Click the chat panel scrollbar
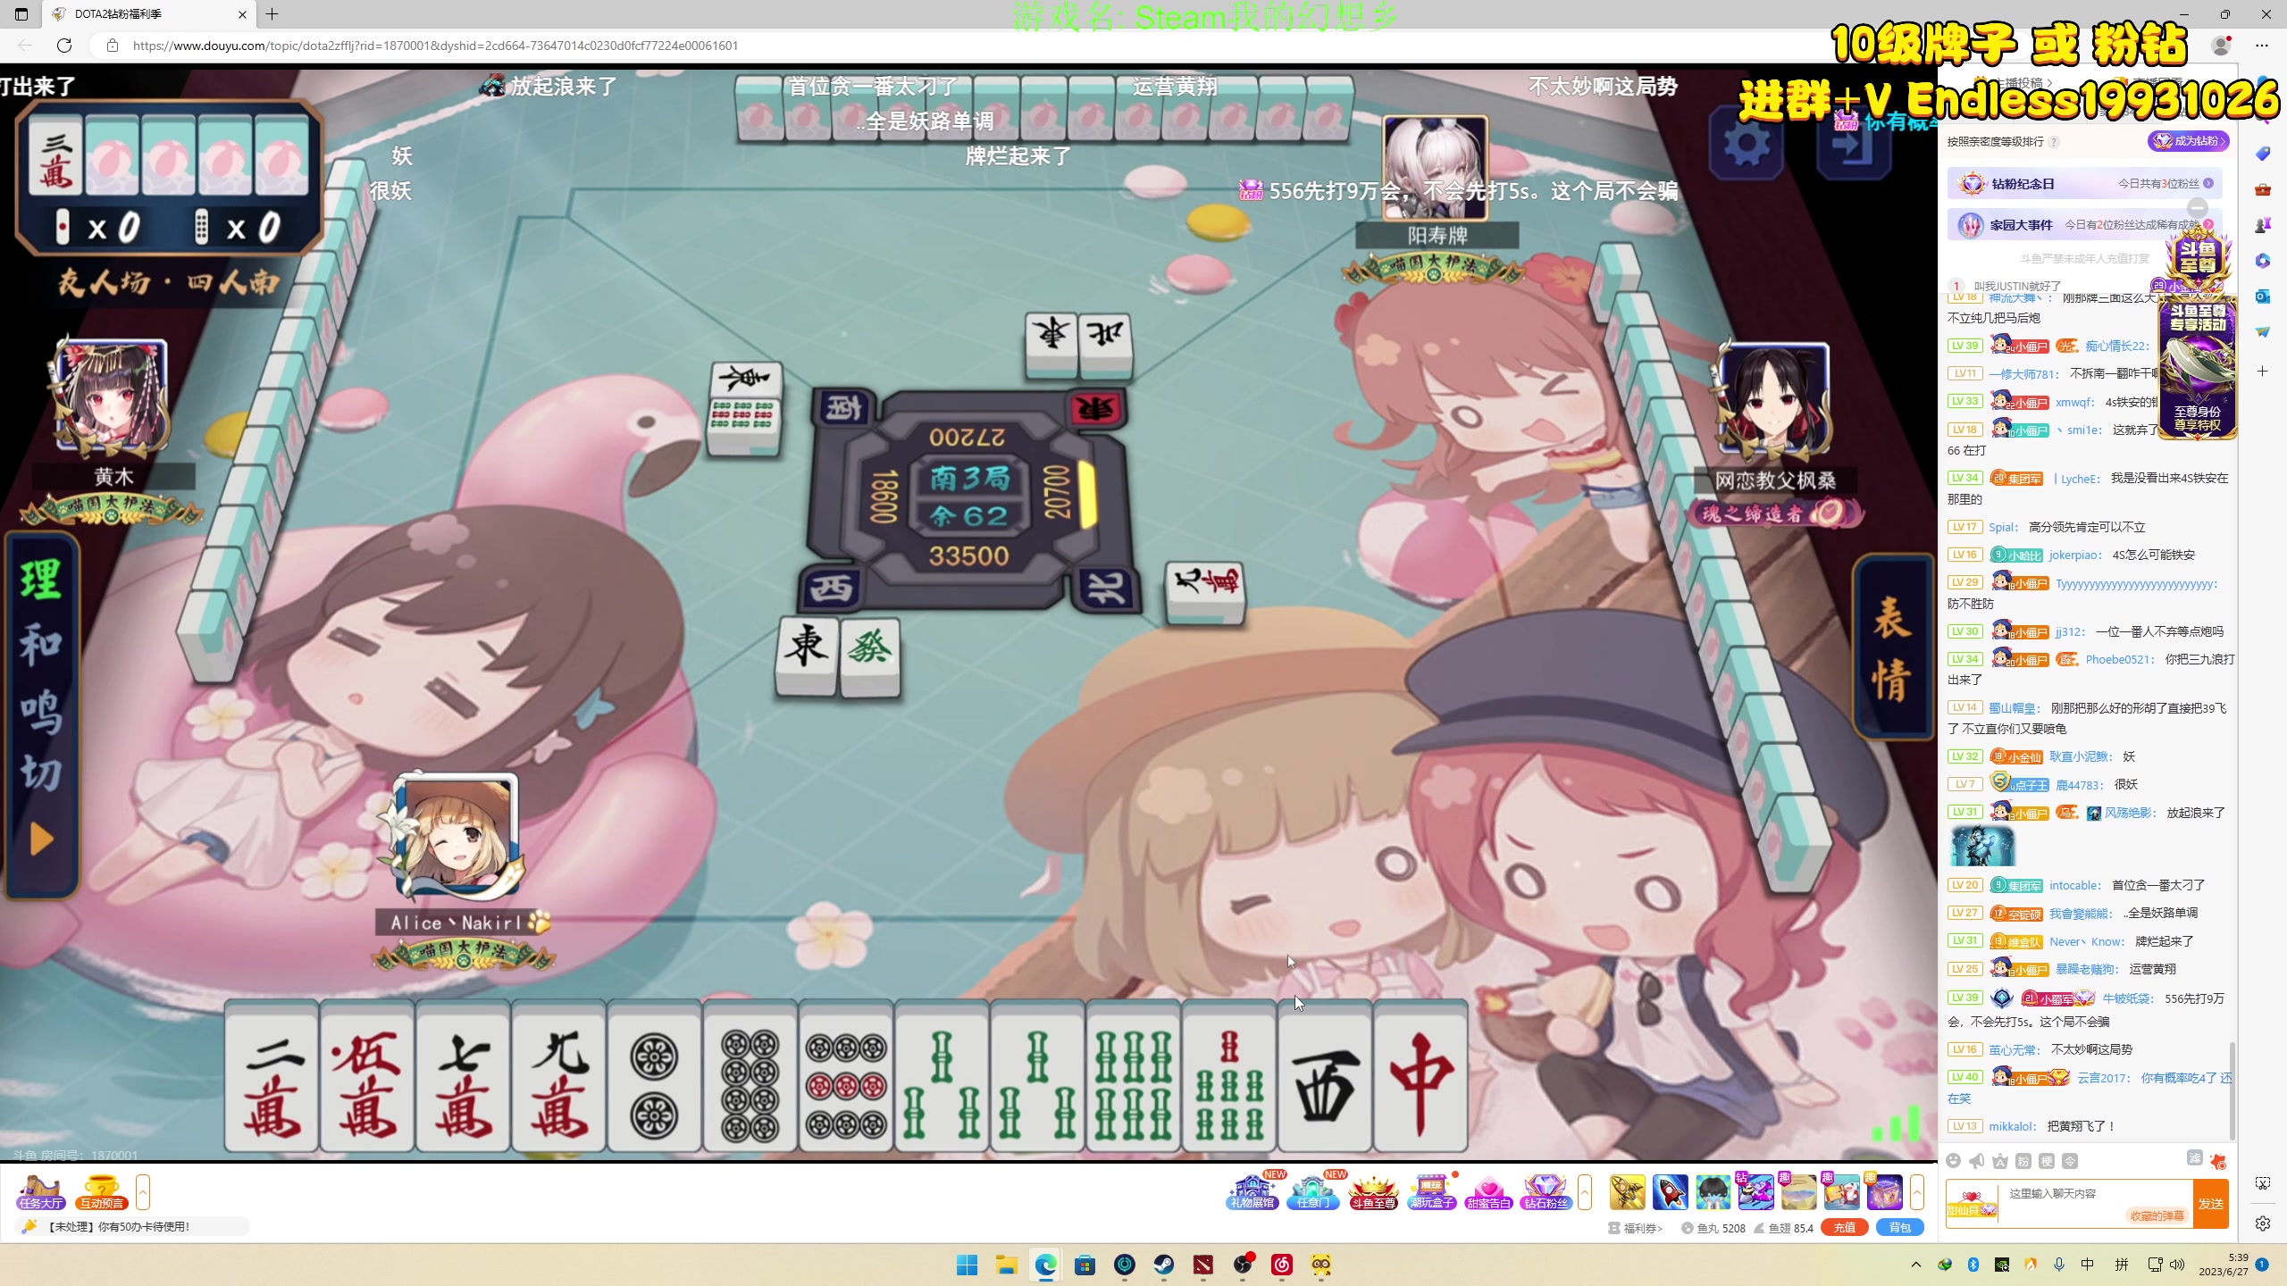Viewport: 2287px width, 1286px height. 2232,1090
